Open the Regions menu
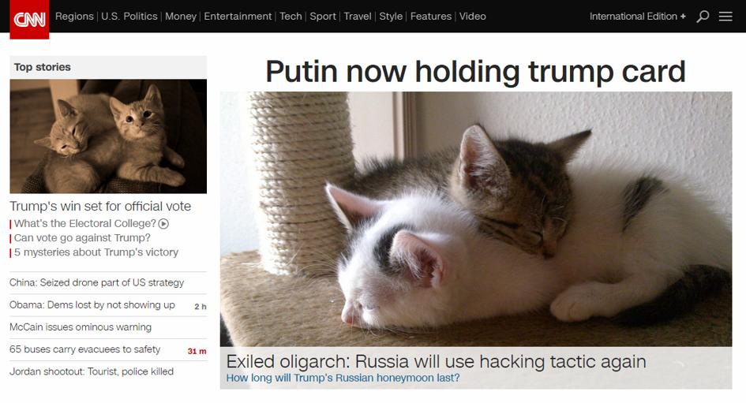Viewport: 746px width, 403px height. [x=74, y=16]
